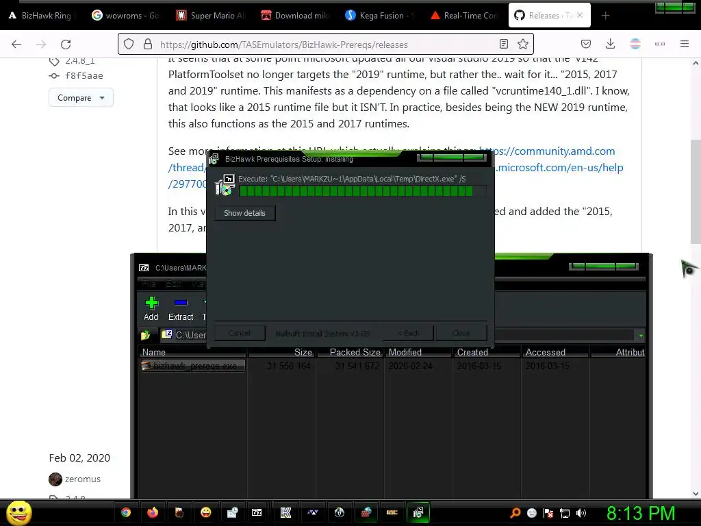The width and height of the screenshot is (701, 526).
Task: Sort by the Created column header
Action: 487,353
